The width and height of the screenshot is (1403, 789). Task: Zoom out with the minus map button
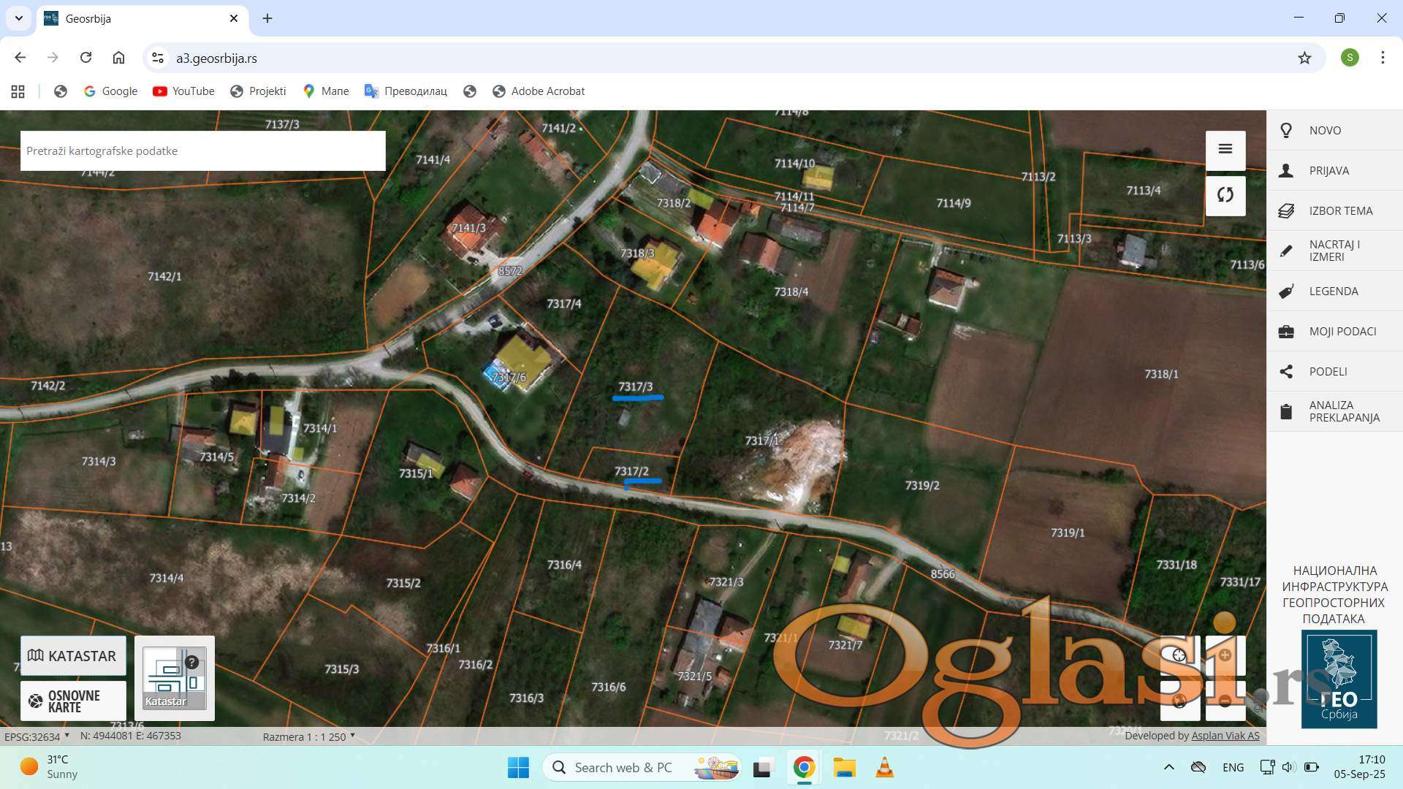[x=1225, y=701]
